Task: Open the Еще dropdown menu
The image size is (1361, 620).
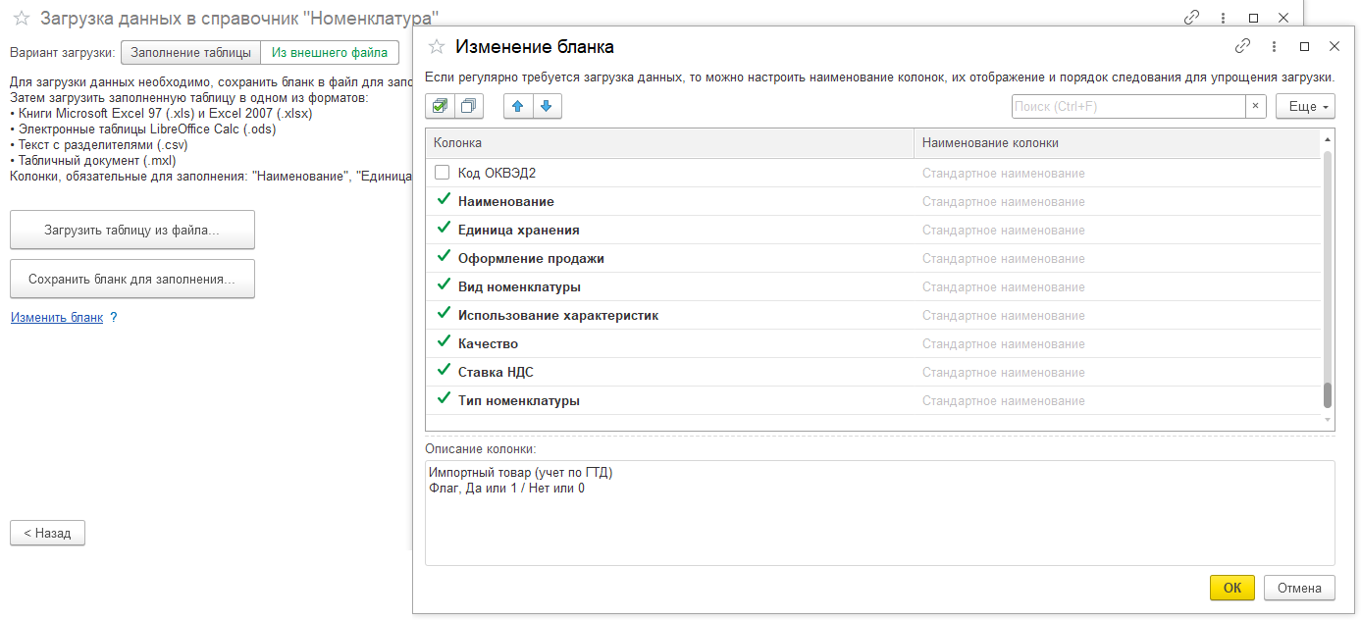Action: pyautogui.click(x=1305, y=106)
